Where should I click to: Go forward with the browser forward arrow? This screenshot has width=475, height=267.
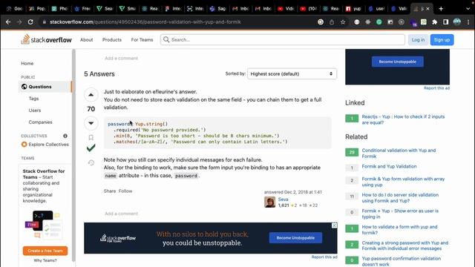click(x=19, y=22)
